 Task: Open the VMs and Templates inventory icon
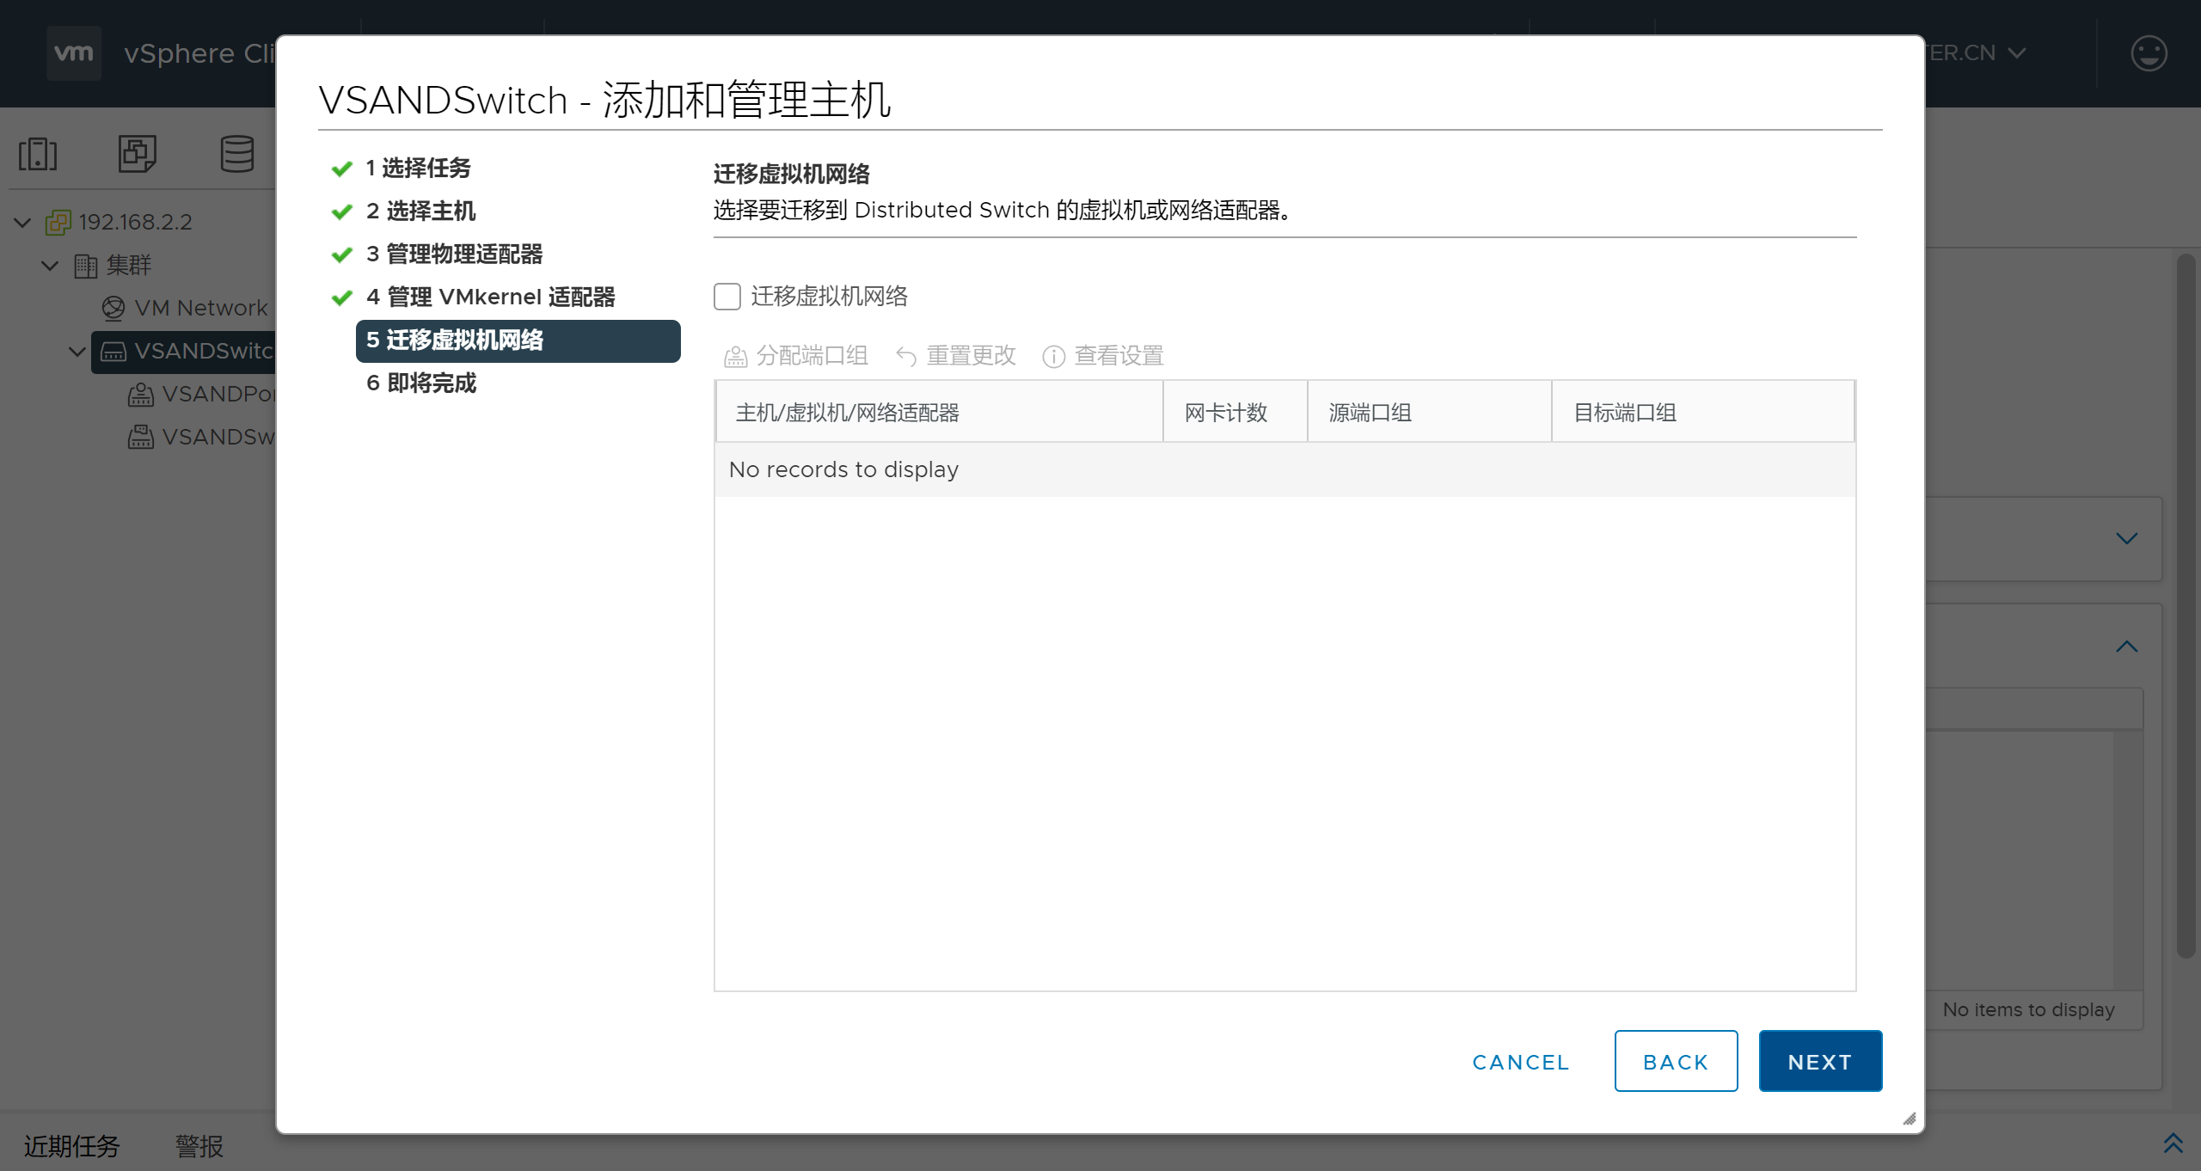138,154
